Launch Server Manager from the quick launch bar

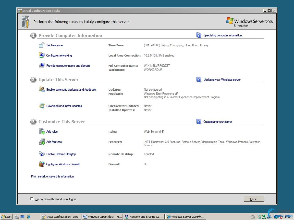click(x=17, y=217)
